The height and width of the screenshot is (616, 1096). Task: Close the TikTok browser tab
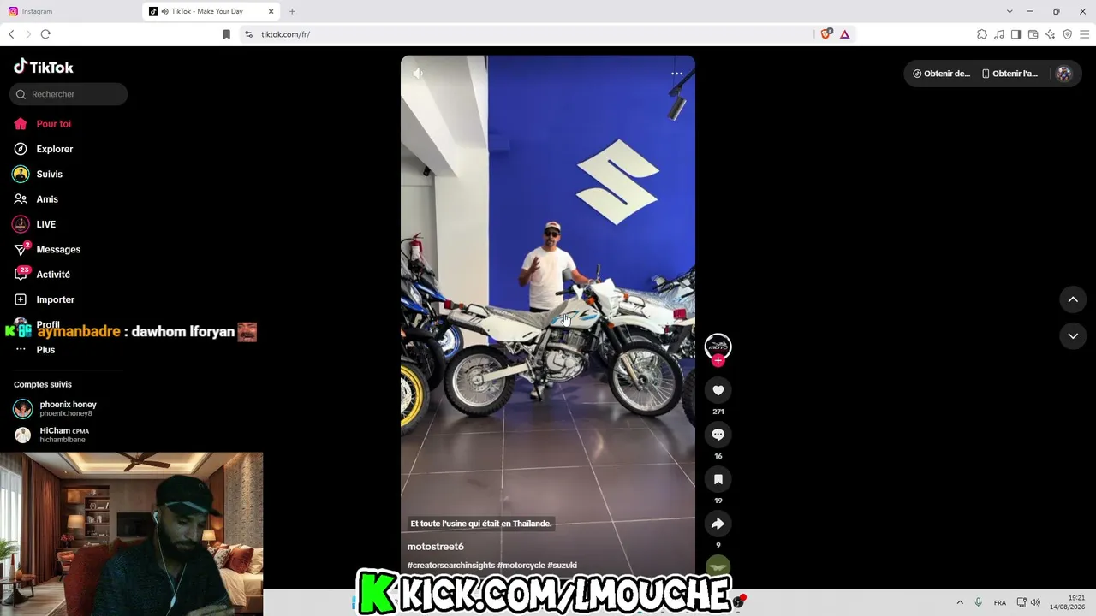271,11
